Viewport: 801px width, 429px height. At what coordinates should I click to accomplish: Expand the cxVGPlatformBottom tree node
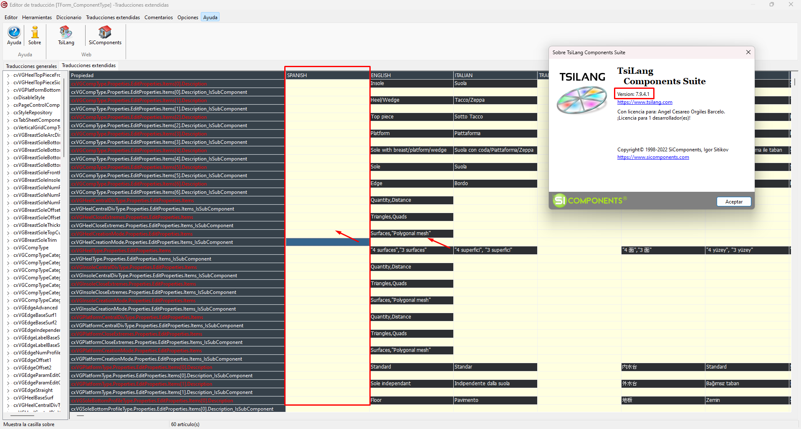[8, 90]
